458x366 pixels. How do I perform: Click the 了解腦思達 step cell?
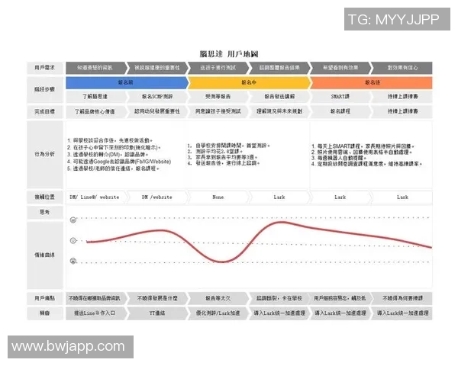click(95, 97)
